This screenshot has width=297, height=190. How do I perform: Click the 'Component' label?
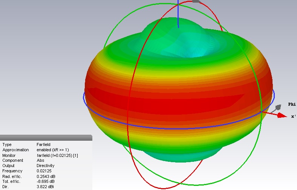(13, 161)
